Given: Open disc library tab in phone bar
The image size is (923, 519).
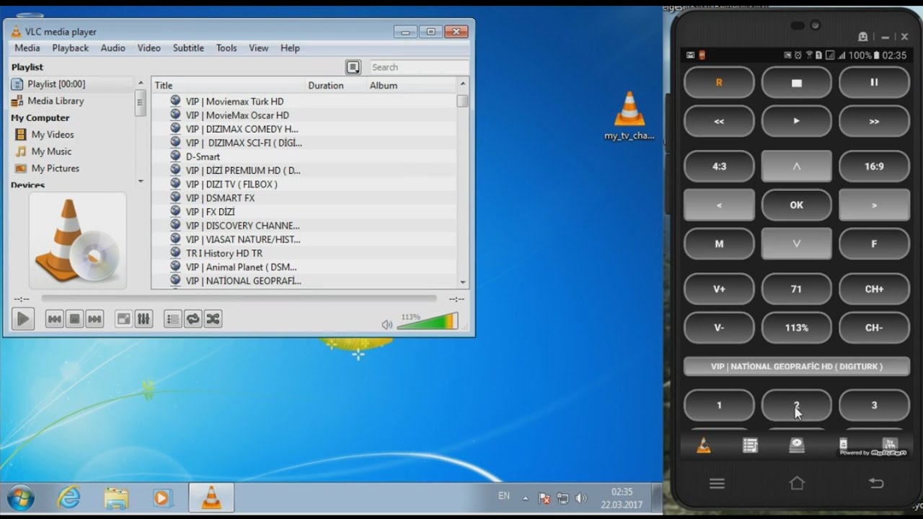Looking at the screenshot, I should 796,445.
